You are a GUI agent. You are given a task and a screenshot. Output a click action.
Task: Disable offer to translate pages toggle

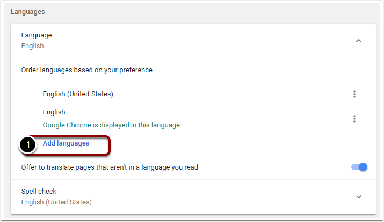pyautogui.click(x=359, y=167)
